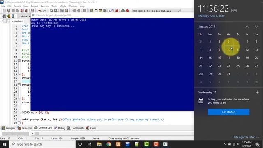Select the calendar.c editor tab

coord(17,21)
